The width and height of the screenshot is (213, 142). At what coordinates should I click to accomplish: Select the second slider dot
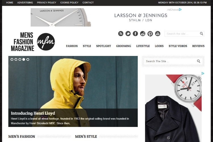point(16,59)
